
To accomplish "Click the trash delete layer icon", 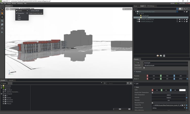I will point(164,56).
